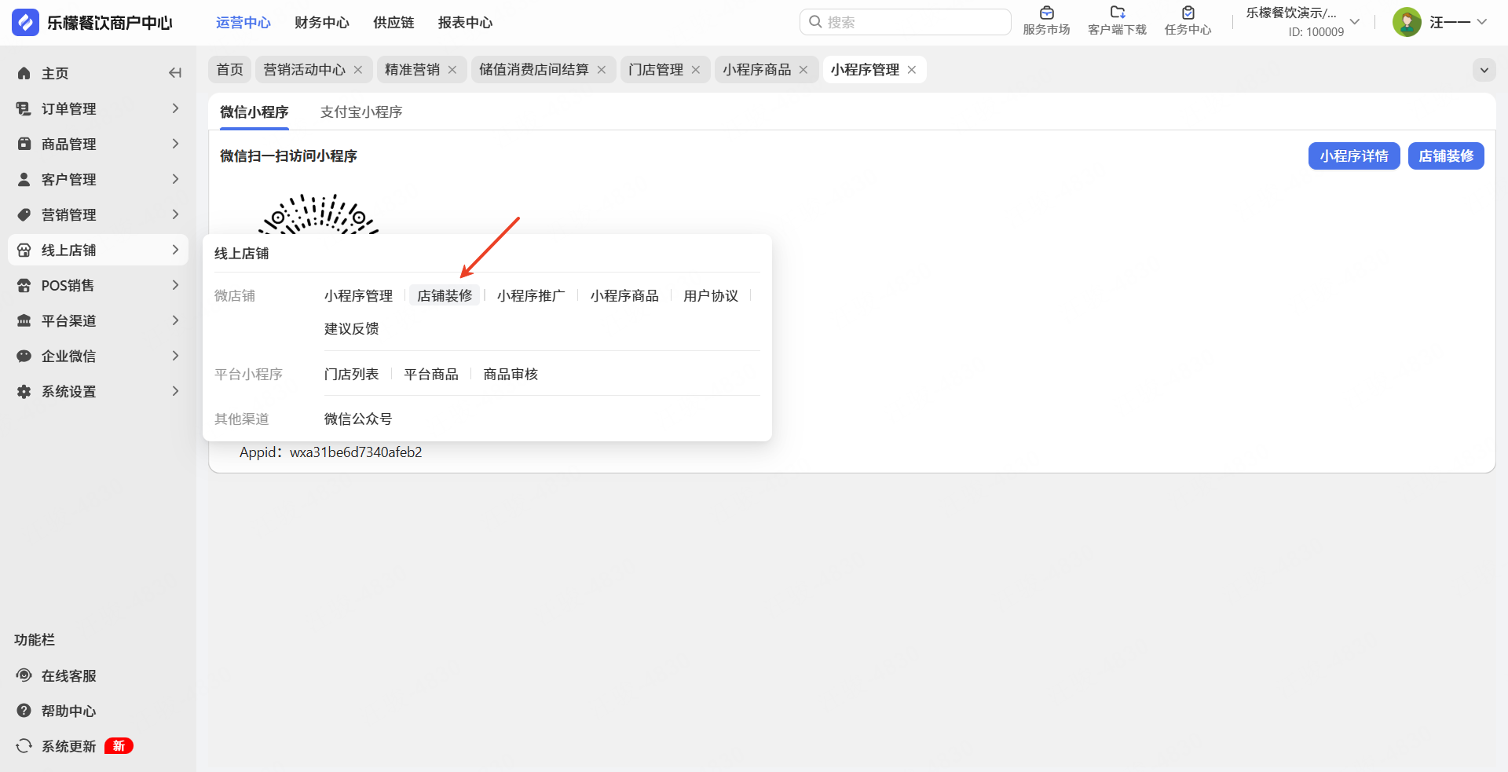
Task: Expand 客户管理 submenu chevron
Action: click(x=175, y=179)
